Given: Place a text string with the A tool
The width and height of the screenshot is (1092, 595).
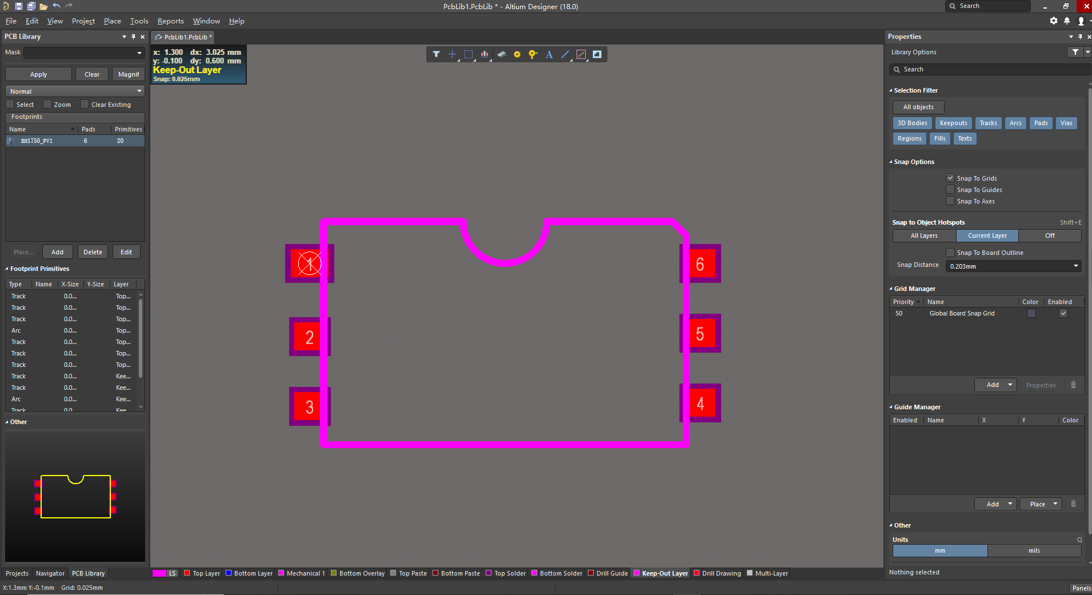Looking at the screenshot, I should [549, 54].
